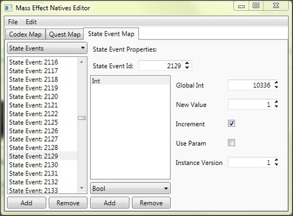Decrease Instance Version with down arrow
This screenshot has width=293, height=216.
[276, 164]
